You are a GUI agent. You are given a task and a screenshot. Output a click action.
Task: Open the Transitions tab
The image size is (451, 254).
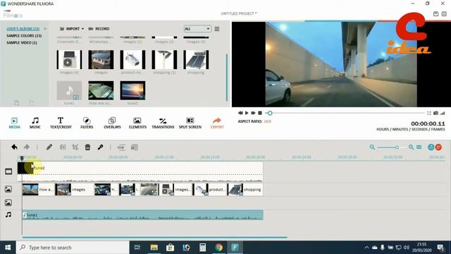coord(163,123)
